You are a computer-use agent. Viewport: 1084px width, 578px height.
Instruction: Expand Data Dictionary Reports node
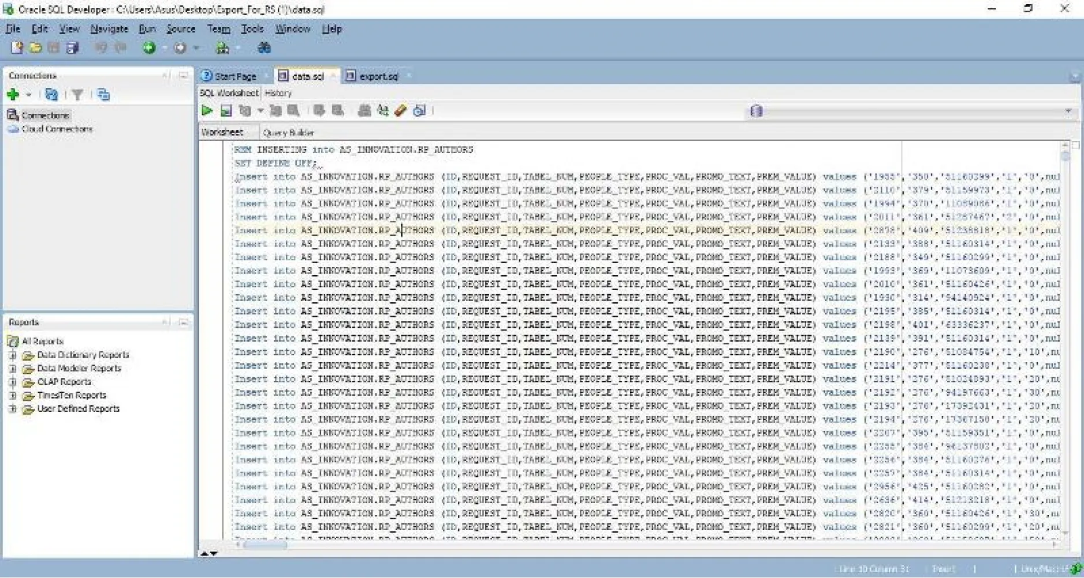(x=13, y=355)
